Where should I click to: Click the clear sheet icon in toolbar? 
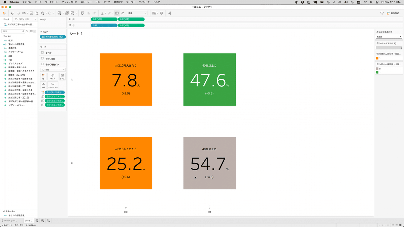tap(72, 13)
